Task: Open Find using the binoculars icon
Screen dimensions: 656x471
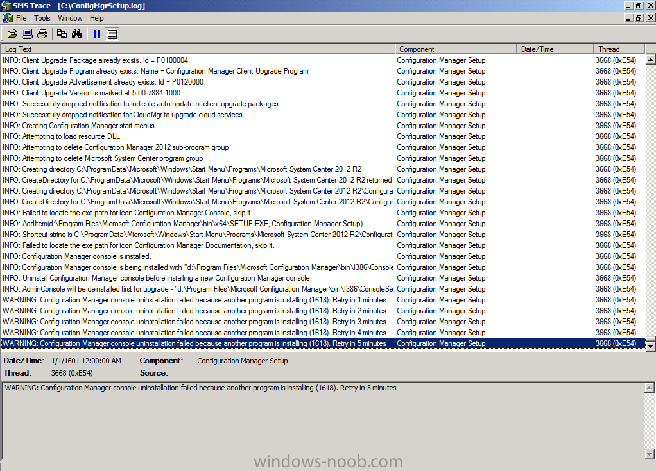Action: 76,34
